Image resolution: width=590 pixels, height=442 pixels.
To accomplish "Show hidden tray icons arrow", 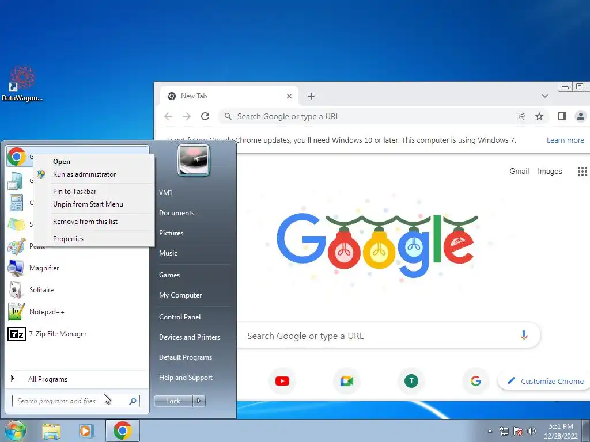I will click(490, 431).
